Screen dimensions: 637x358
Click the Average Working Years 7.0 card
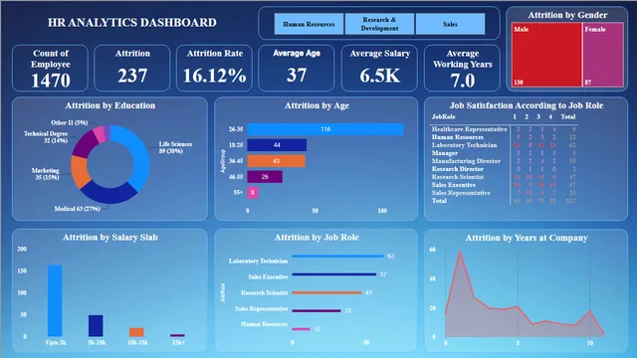click(462, 69)
